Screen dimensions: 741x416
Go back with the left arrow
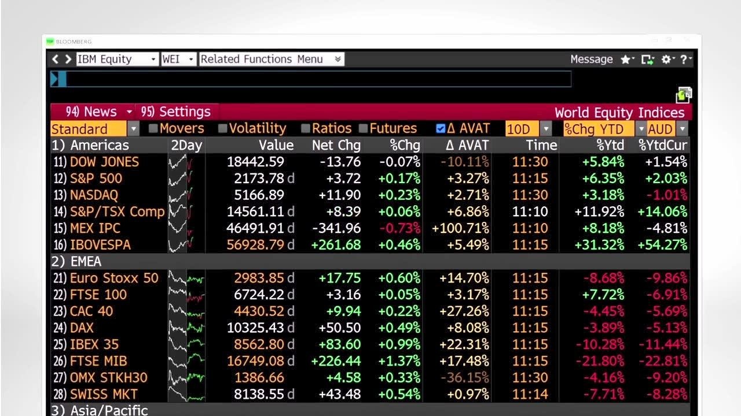(56, 59)
